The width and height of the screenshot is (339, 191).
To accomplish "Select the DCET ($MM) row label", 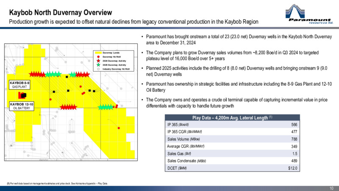I will tap(177, 168).
